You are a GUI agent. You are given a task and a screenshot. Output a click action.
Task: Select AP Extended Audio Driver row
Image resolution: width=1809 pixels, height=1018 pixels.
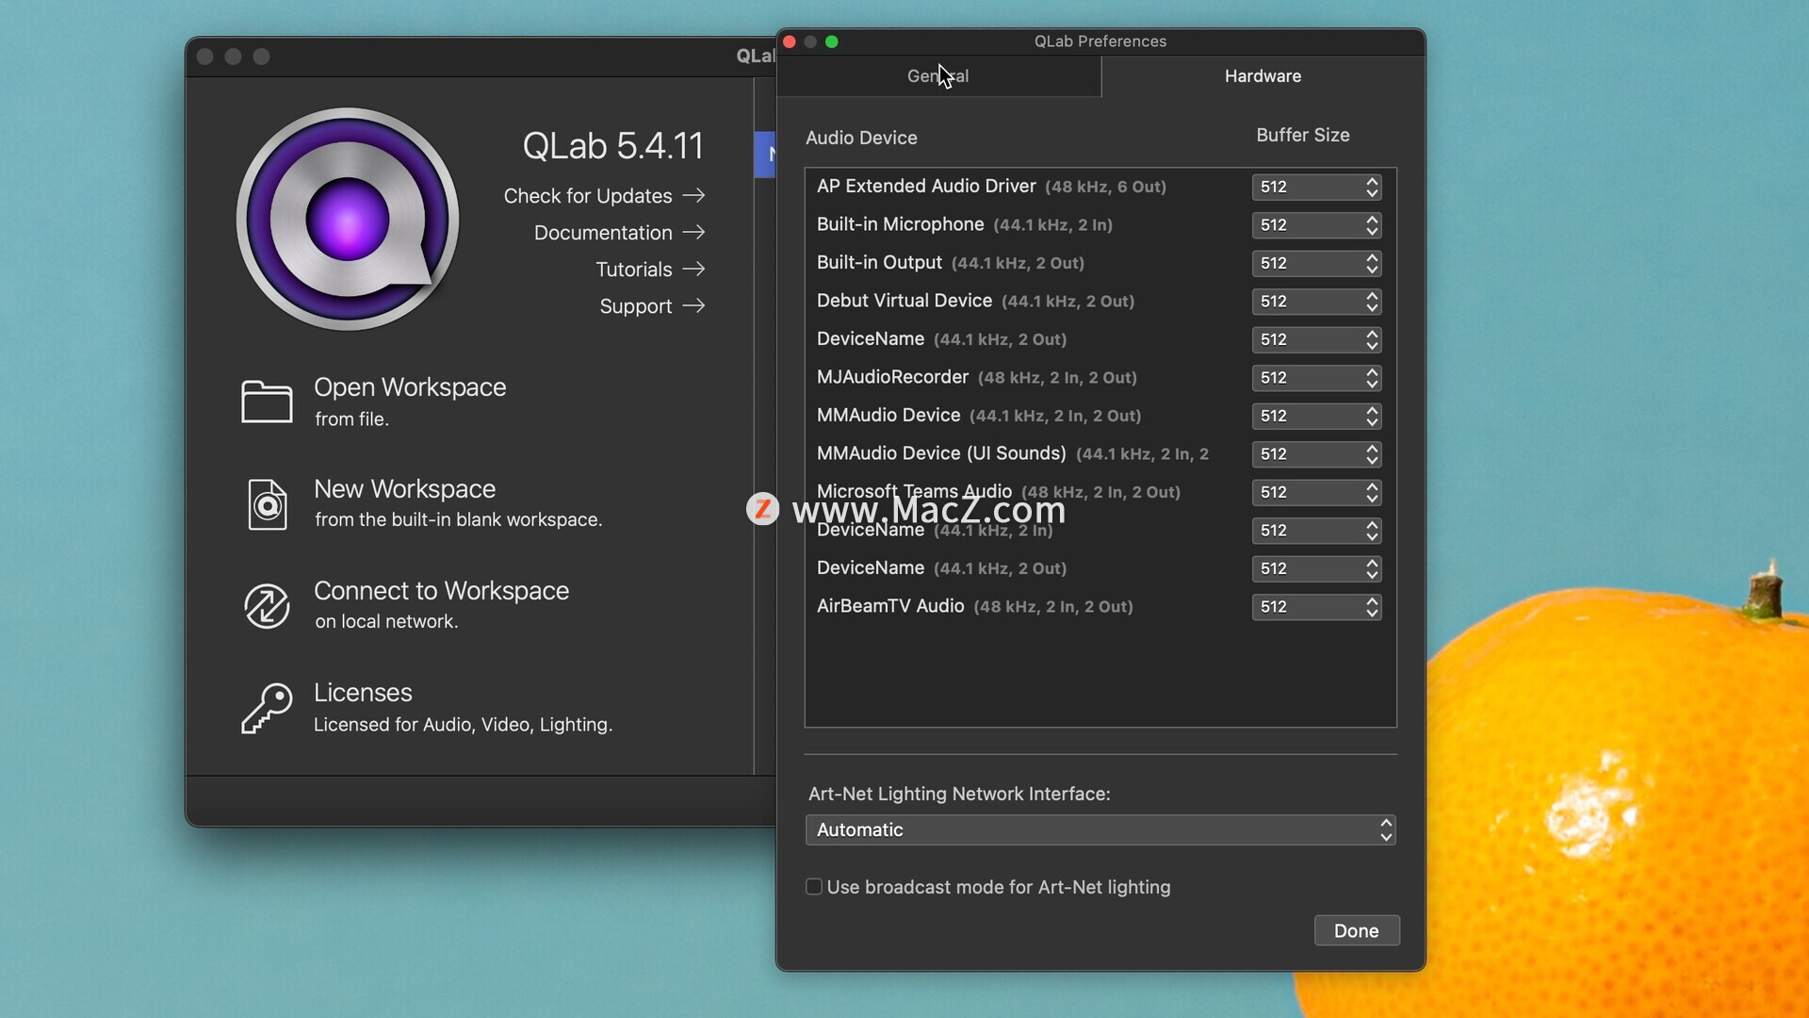(1100, 187)
